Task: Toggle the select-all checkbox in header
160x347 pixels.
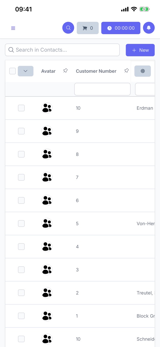Action: [x=12, y=71]
